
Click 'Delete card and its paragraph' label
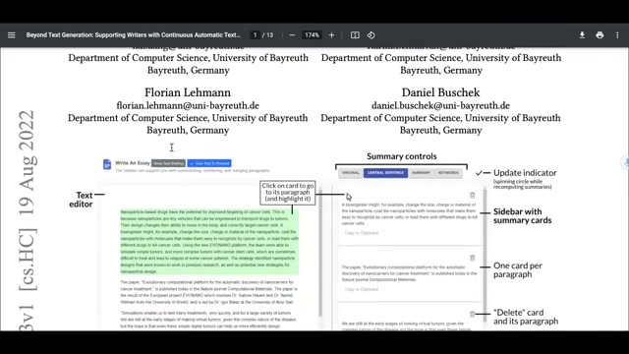(526, 317)
